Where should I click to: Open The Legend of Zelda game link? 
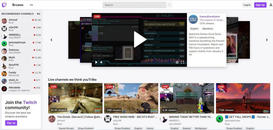(x=212, y=20)
